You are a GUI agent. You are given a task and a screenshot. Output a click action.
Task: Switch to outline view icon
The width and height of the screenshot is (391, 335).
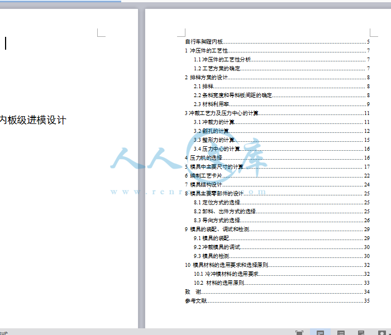341,333
